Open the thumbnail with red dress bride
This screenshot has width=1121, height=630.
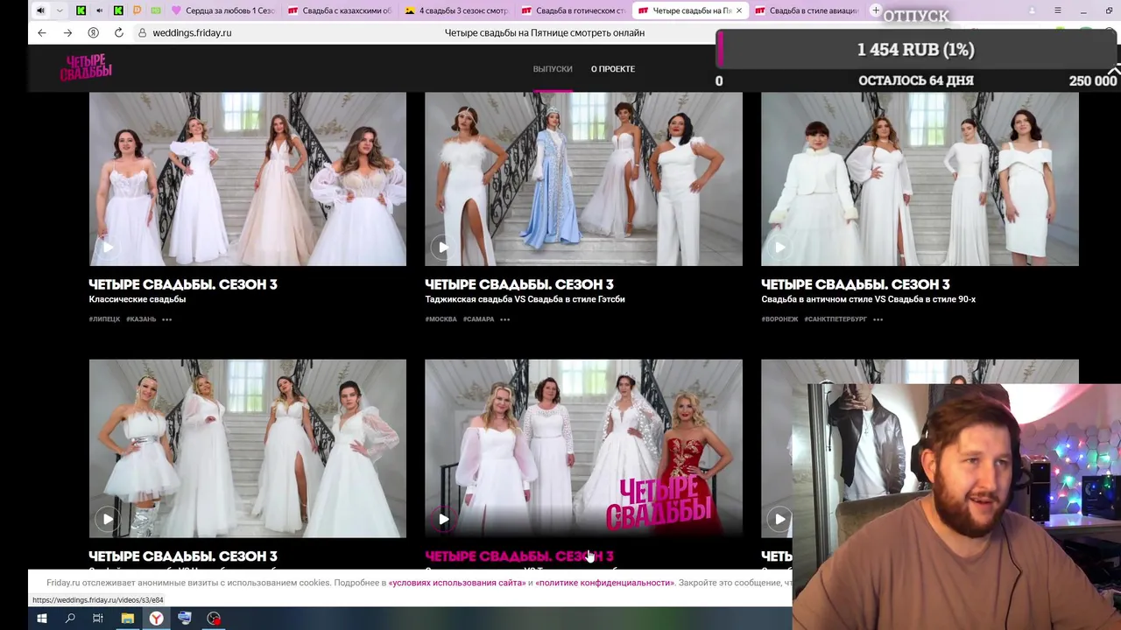583,448
